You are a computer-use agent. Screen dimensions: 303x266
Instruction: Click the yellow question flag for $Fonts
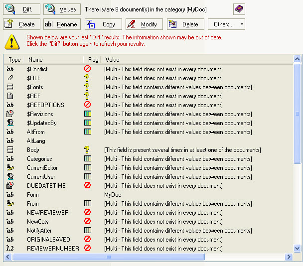(x=87, y=87)
